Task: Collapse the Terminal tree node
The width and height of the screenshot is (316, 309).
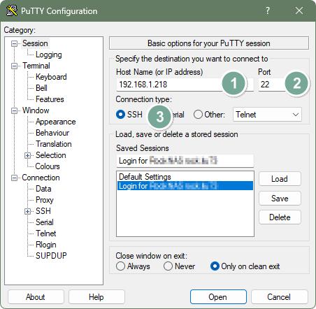Action: 15,66
